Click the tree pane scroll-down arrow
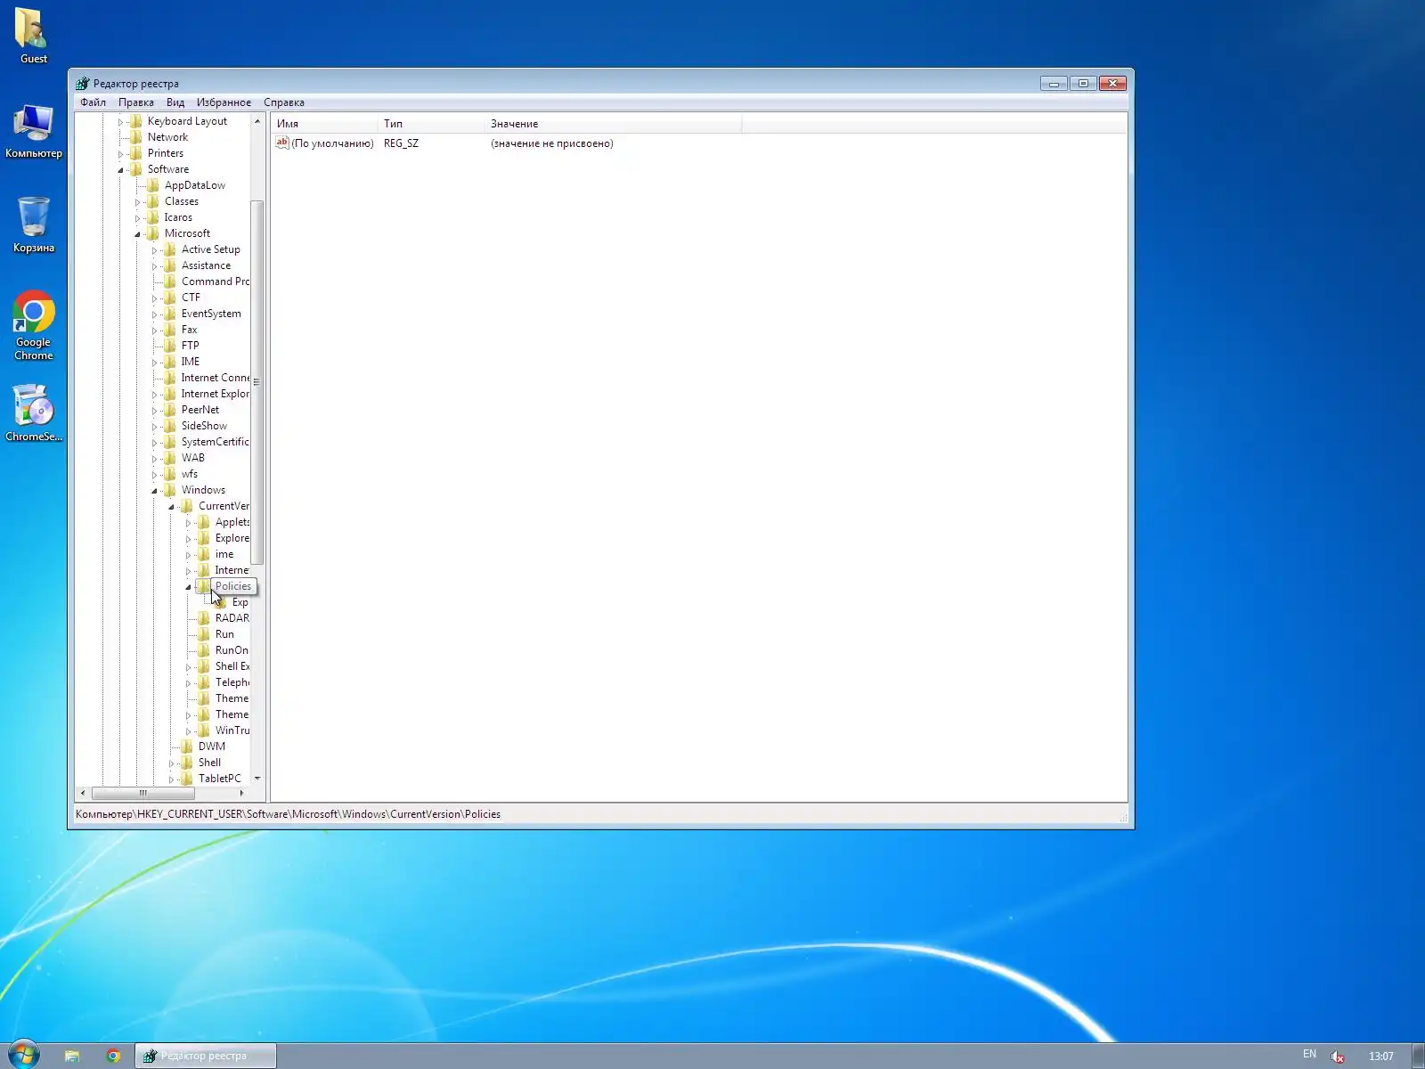The width and height of the screenshot is (1425, 1069). point(257,779)
